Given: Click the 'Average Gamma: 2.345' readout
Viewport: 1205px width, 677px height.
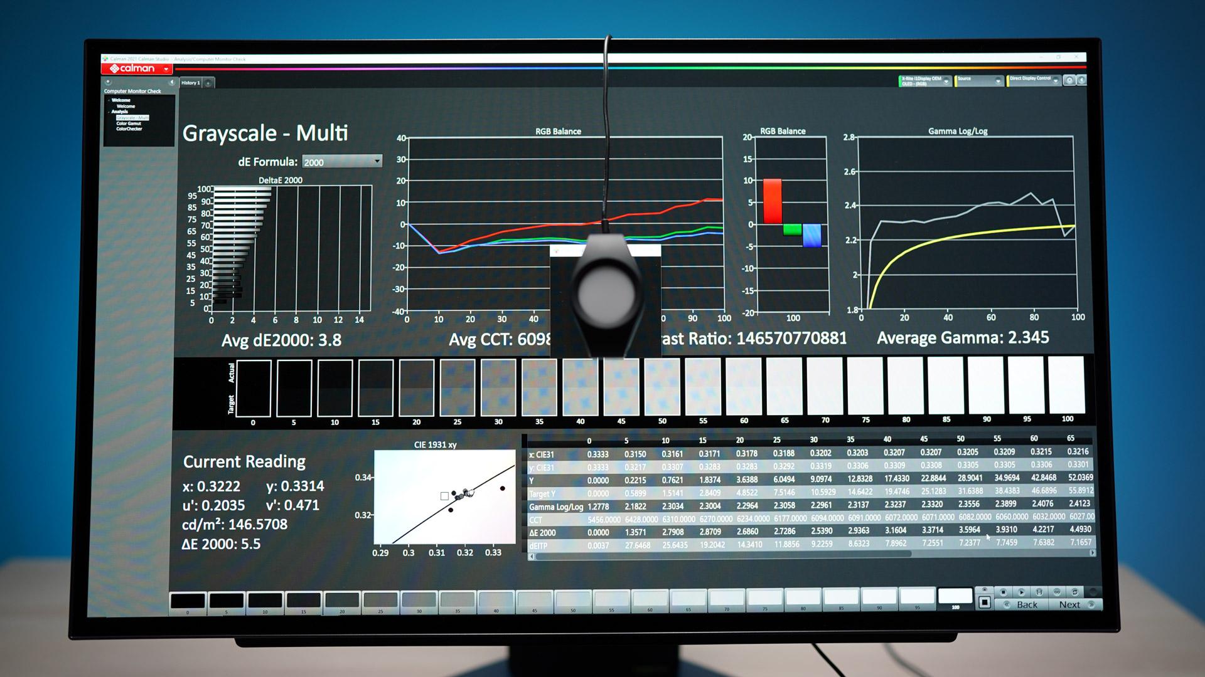Looking at the screenshot, I should [963, 338].
